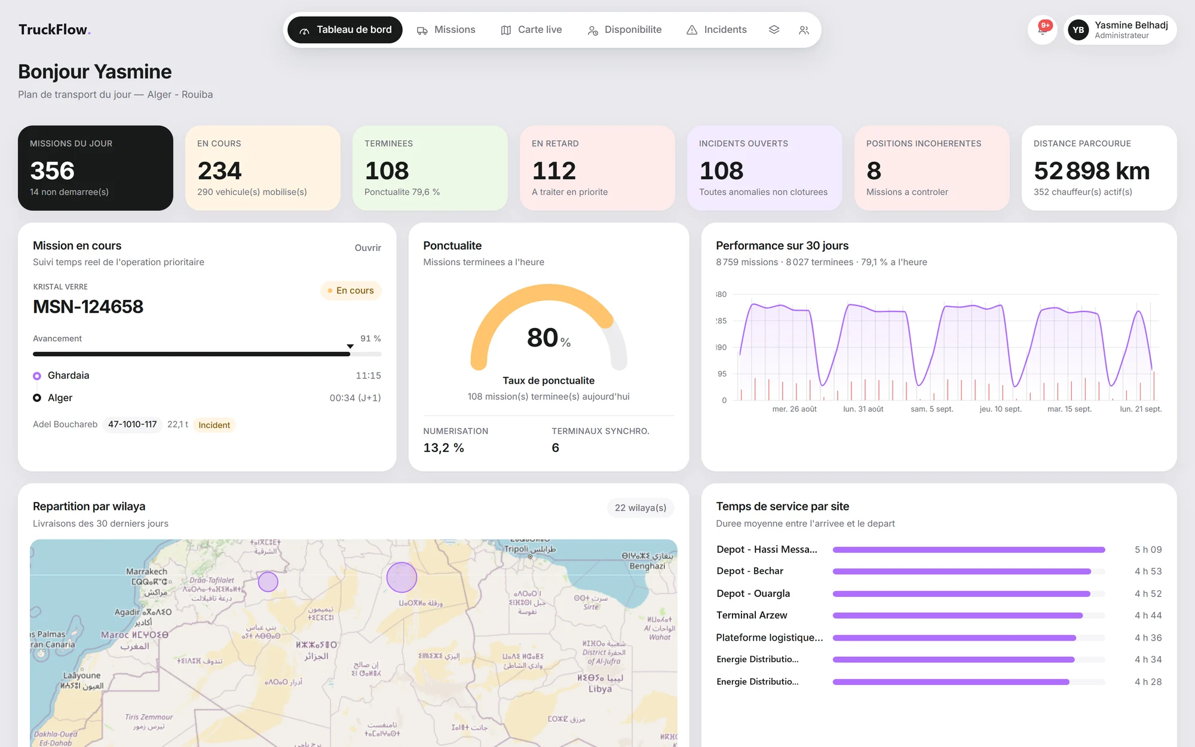Click the Ghardaia stop row
Screen dimensions: 1195x747
pyautogui.click(x=207, y=375)
